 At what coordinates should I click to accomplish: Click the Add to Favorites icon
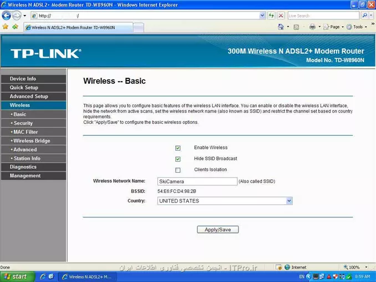[16, 27]
